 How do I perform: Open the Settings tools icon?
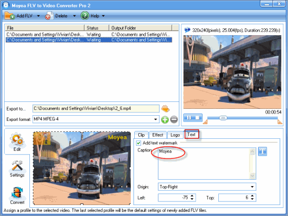[x=17, y=166]
